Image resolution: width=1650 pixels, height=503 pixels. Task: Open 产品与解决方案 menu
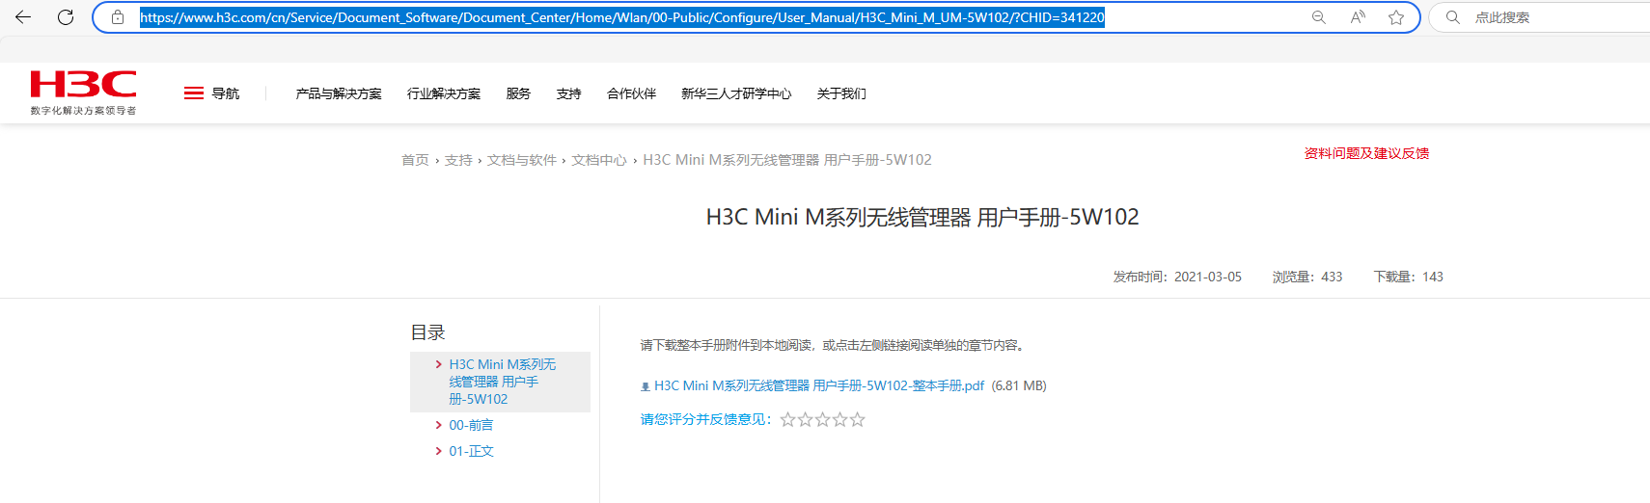coord(339,93)
